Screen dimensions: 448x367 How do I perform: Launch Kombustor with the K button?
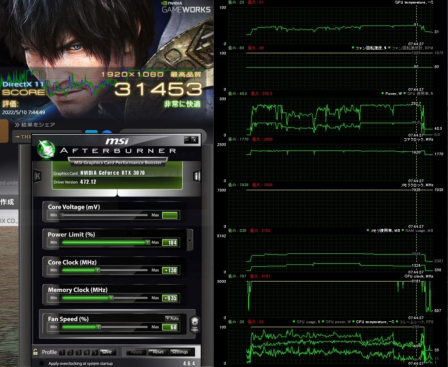[38, 176]
